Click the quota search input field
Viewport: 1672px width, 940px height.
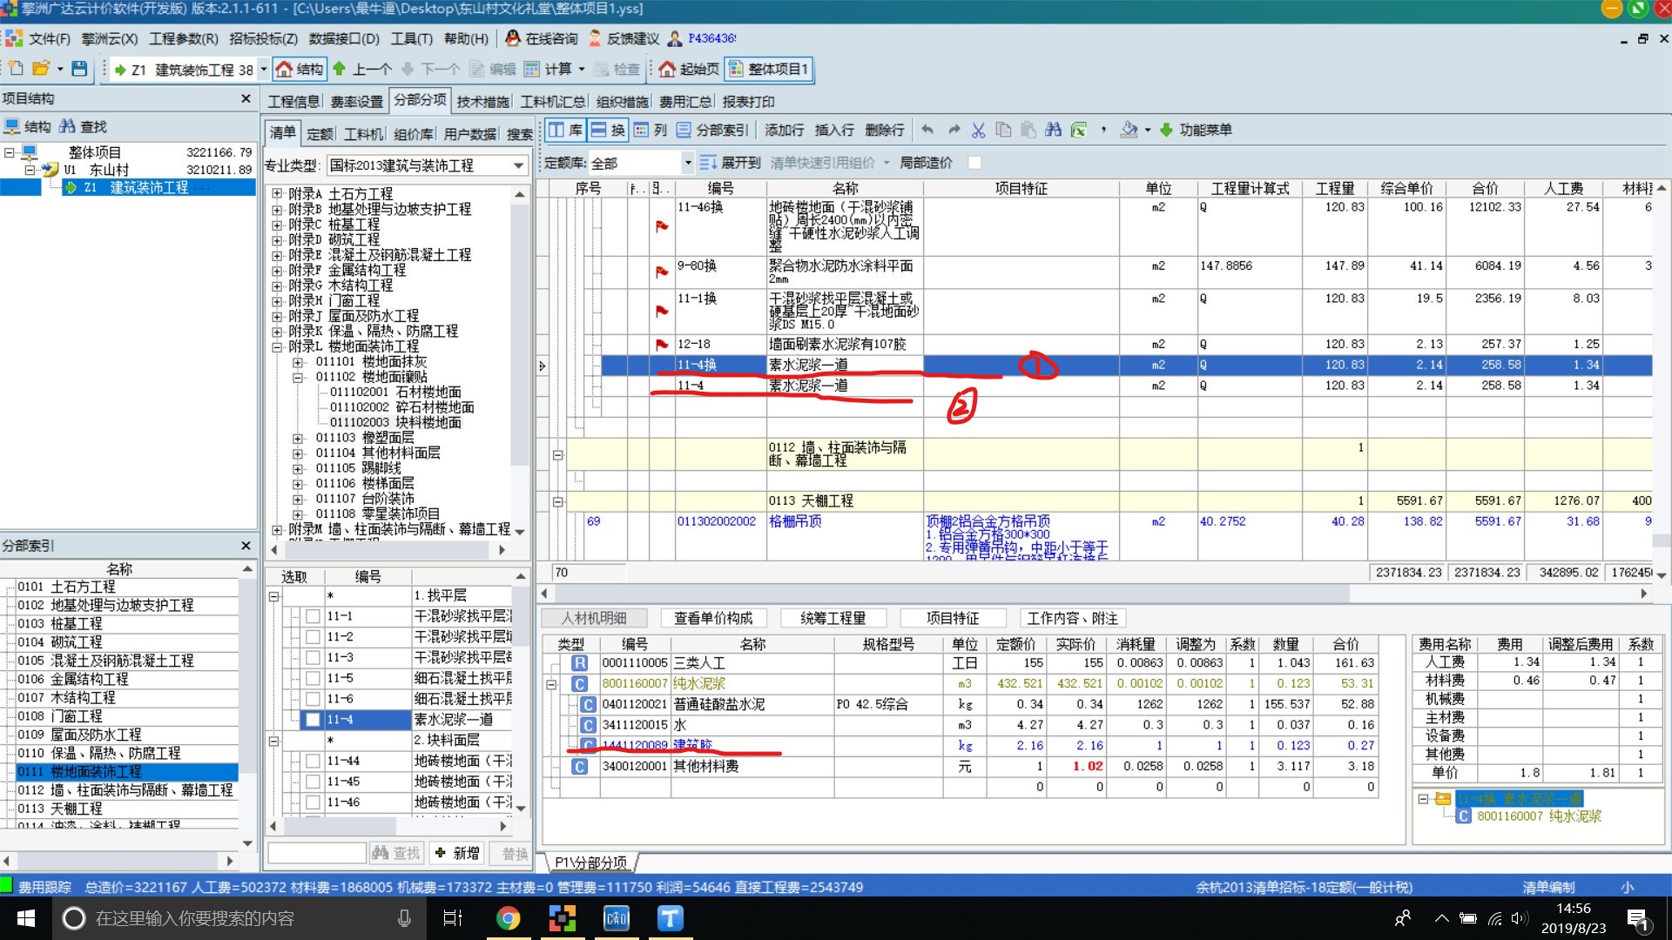[317, 853]
